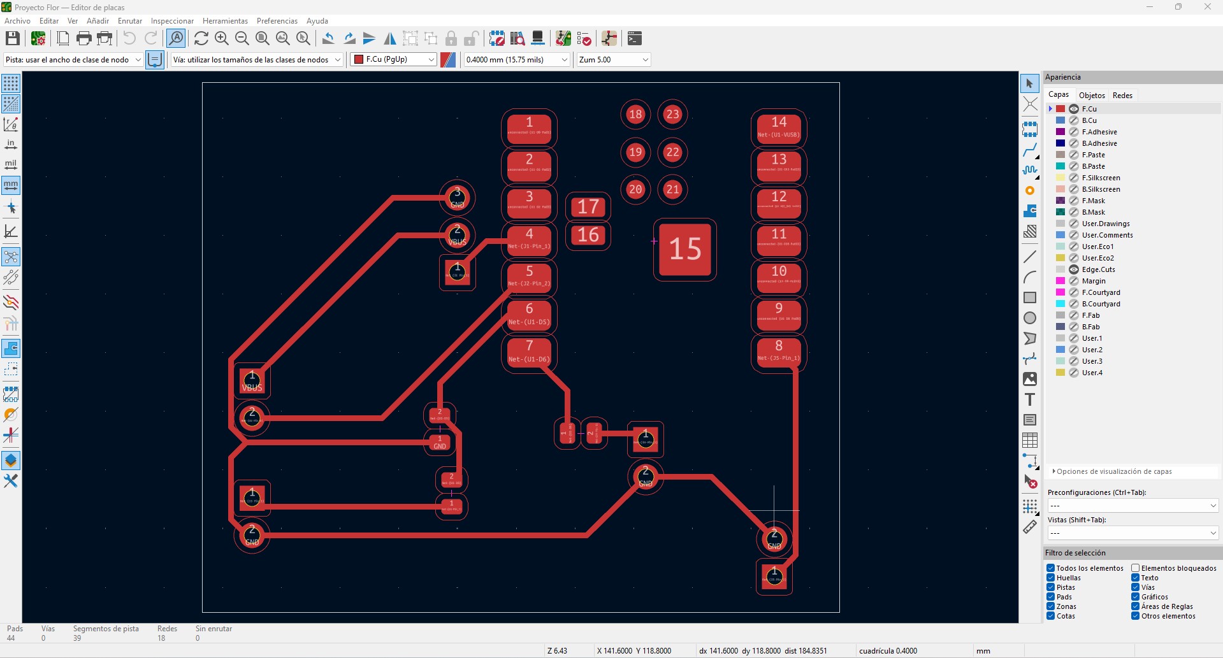Viewport: 1223px width, 658px height.
Task: Run the design rules checker
Action: coord(584,38)
